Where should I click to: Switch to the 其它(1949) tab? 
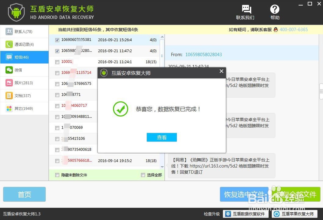coord(24,108)
